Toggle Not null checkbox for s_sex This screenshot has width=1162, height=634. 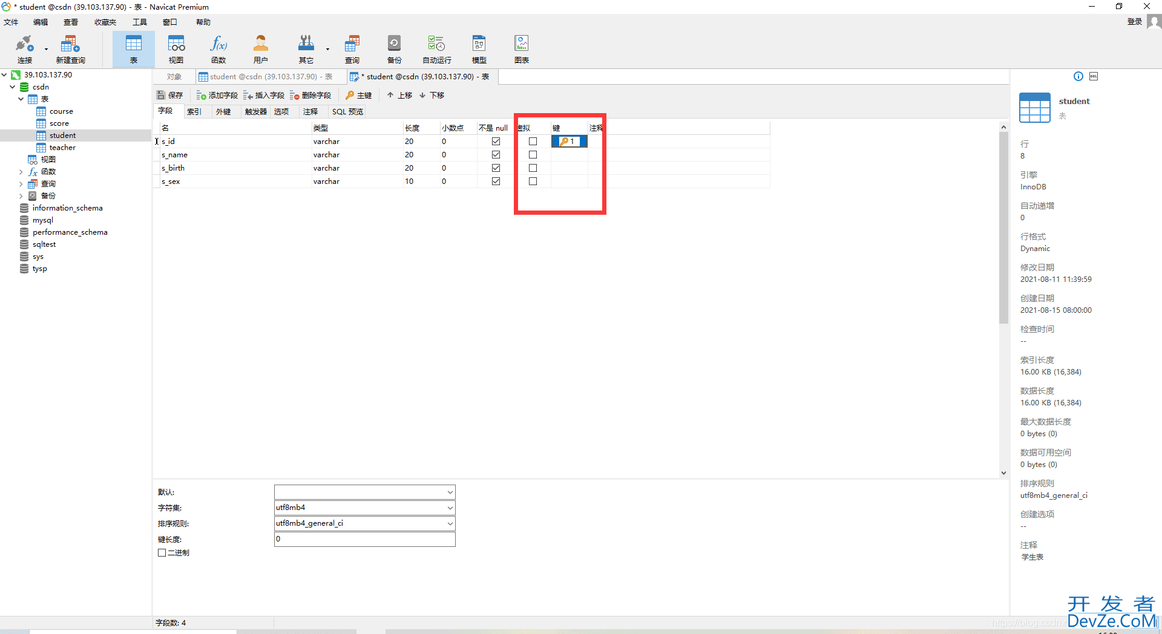coord(496,181)
